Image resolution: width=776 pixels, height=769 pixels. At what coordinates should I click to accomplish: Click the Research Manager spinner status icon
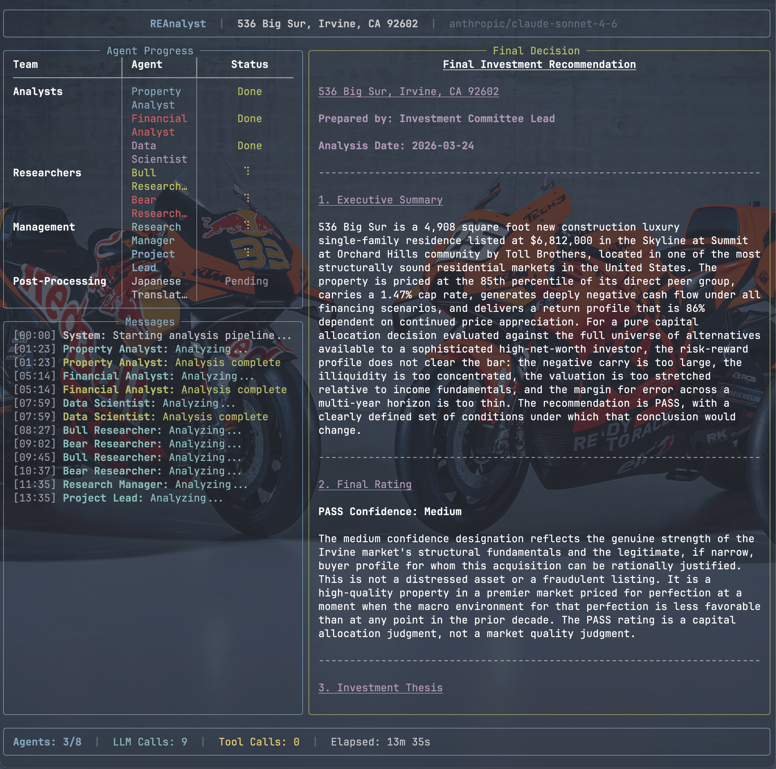coord(247,226)
